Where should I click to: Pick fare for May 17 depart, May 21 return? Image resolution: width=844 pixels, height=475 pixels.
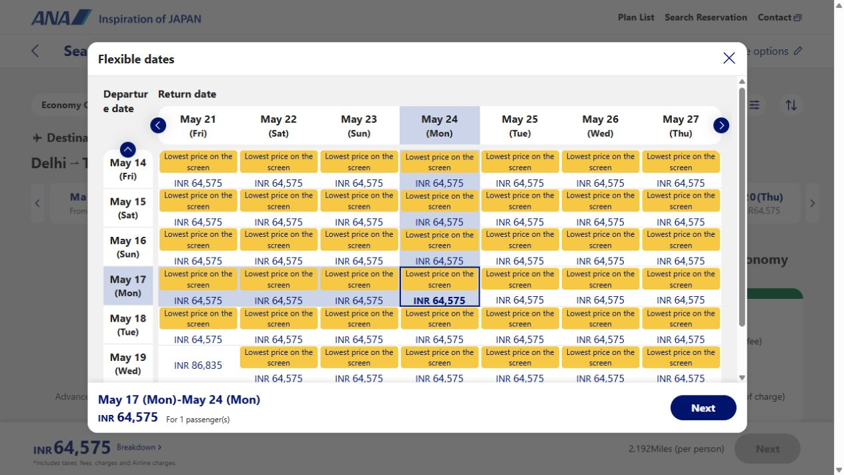(198, 287)
